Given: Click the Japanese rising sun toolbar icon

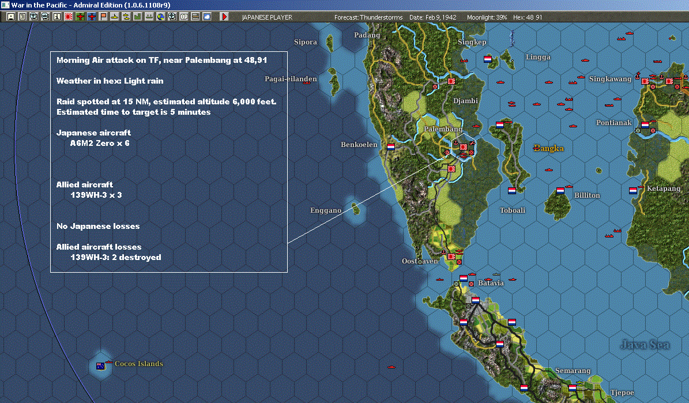Looking at the screenshot, I should pyautogui.click(x=69, y=17).
